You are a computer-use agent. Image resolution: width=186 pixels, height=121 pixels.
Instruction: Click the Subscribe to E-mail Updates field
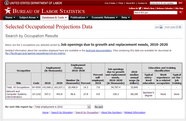pos(163,3)
